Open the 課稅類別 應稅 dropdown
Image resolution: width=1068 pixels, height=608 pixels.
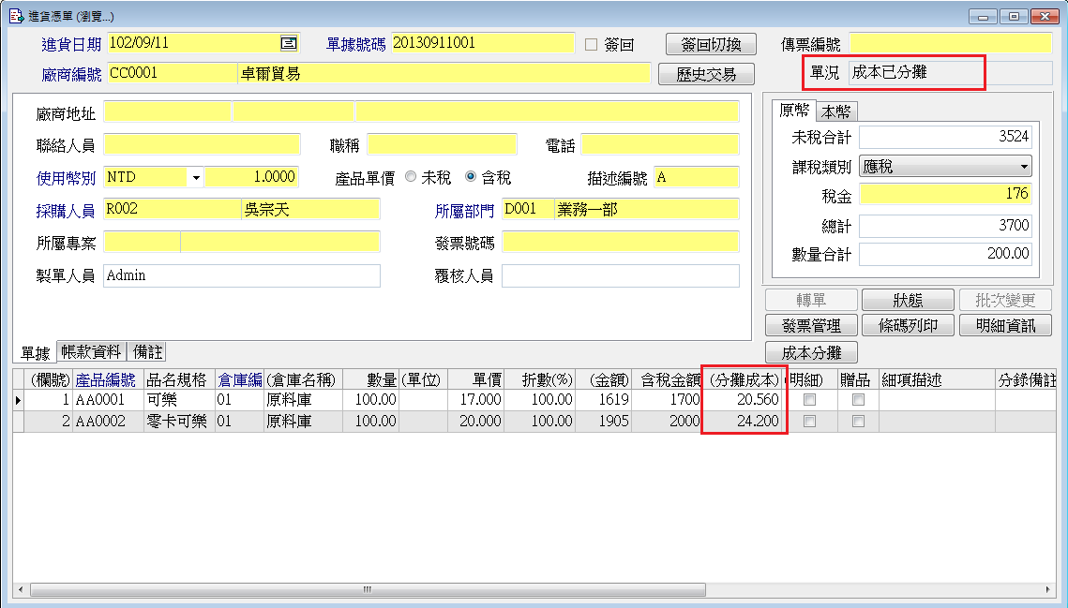pyautogui.click(x=1024, y=167)
